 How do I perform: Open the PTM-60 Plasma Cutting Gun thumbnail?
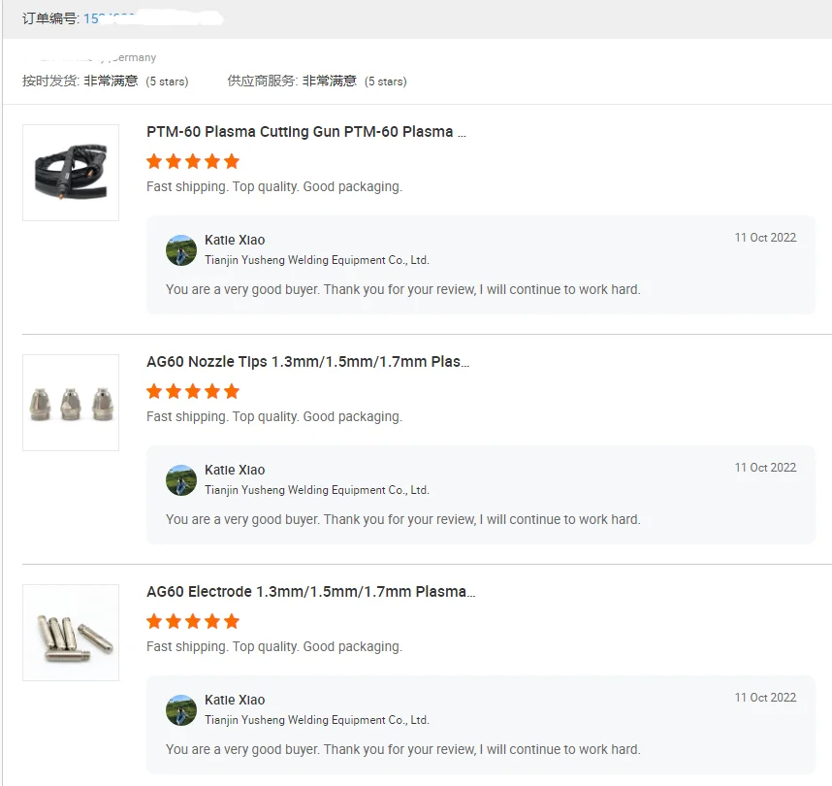71,173
